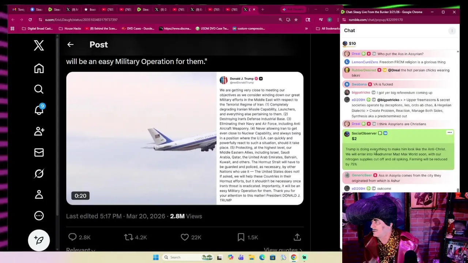
Task: Open replies with the 2.8K comment icon
Action: pyautogui.click(x=72, y=237)
